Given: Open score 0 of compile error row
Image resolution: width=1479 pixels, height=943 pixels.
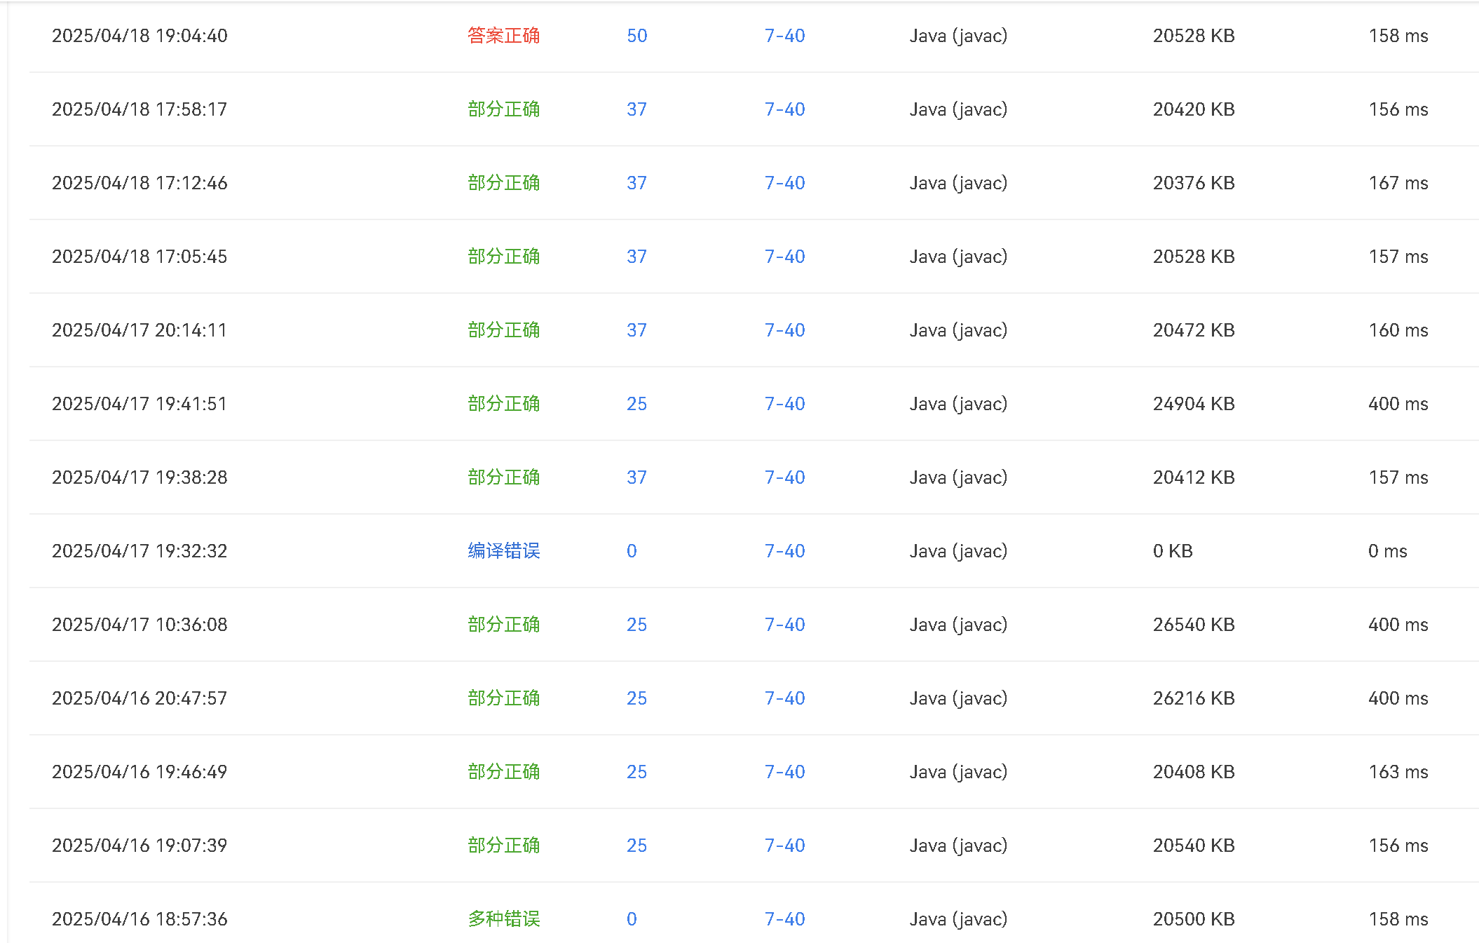Looking at the screenshot, I should click(632, 551).
